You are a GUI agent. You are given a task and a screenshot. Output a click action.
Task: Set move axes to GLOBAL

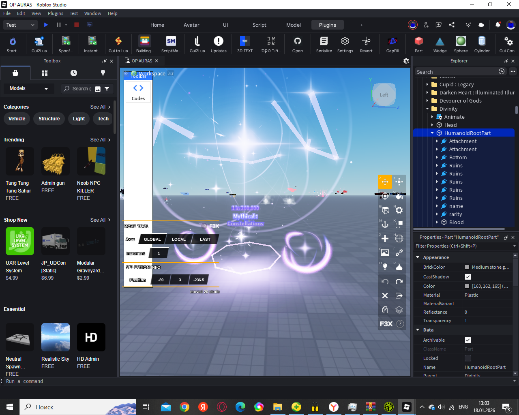[x=152, y=239]
